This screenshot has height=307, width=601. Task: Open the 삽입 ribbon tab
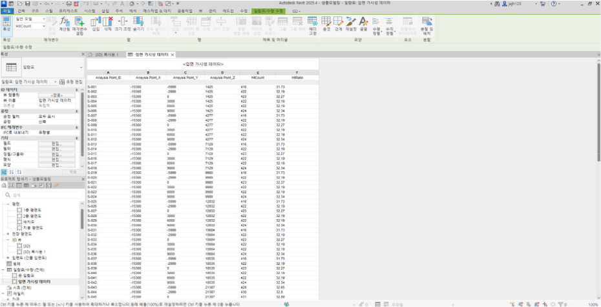[105, 11]
